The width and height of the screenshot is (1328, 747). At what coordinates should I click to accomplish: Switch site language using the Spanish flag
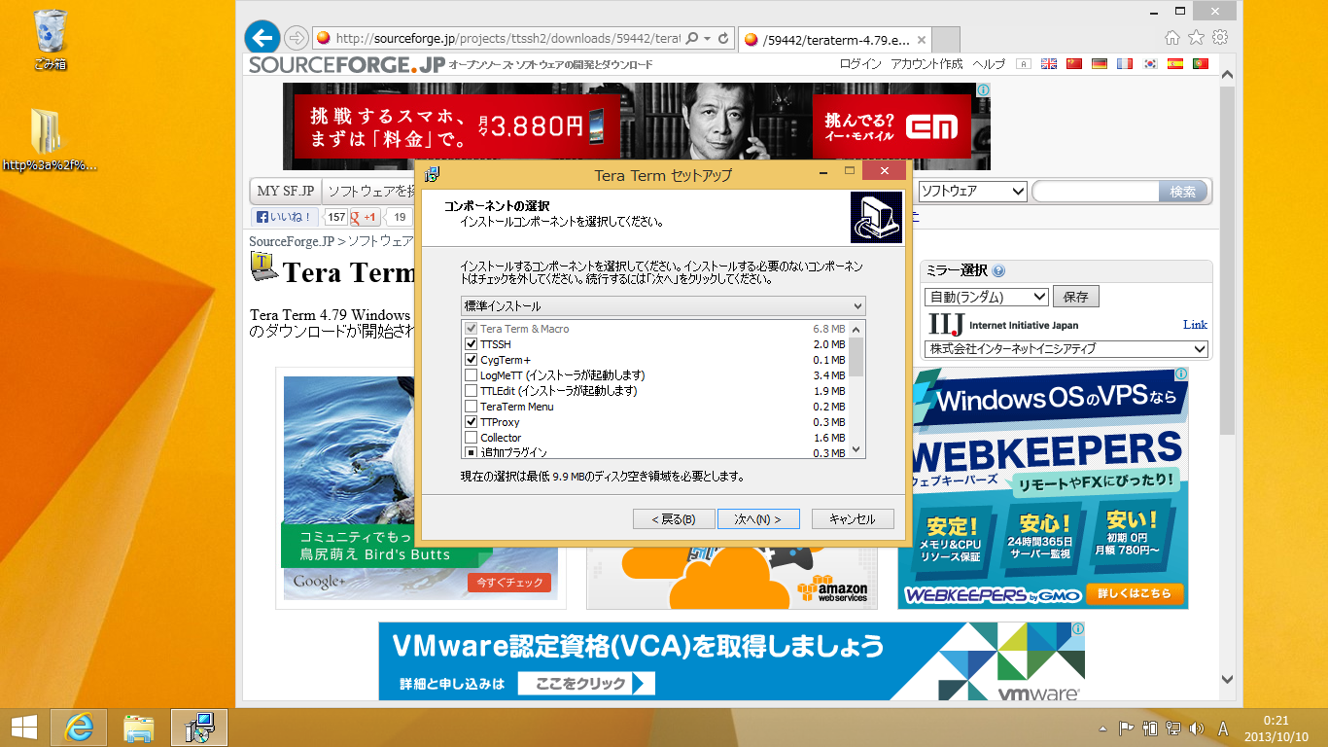click(x=1175, y=64)
